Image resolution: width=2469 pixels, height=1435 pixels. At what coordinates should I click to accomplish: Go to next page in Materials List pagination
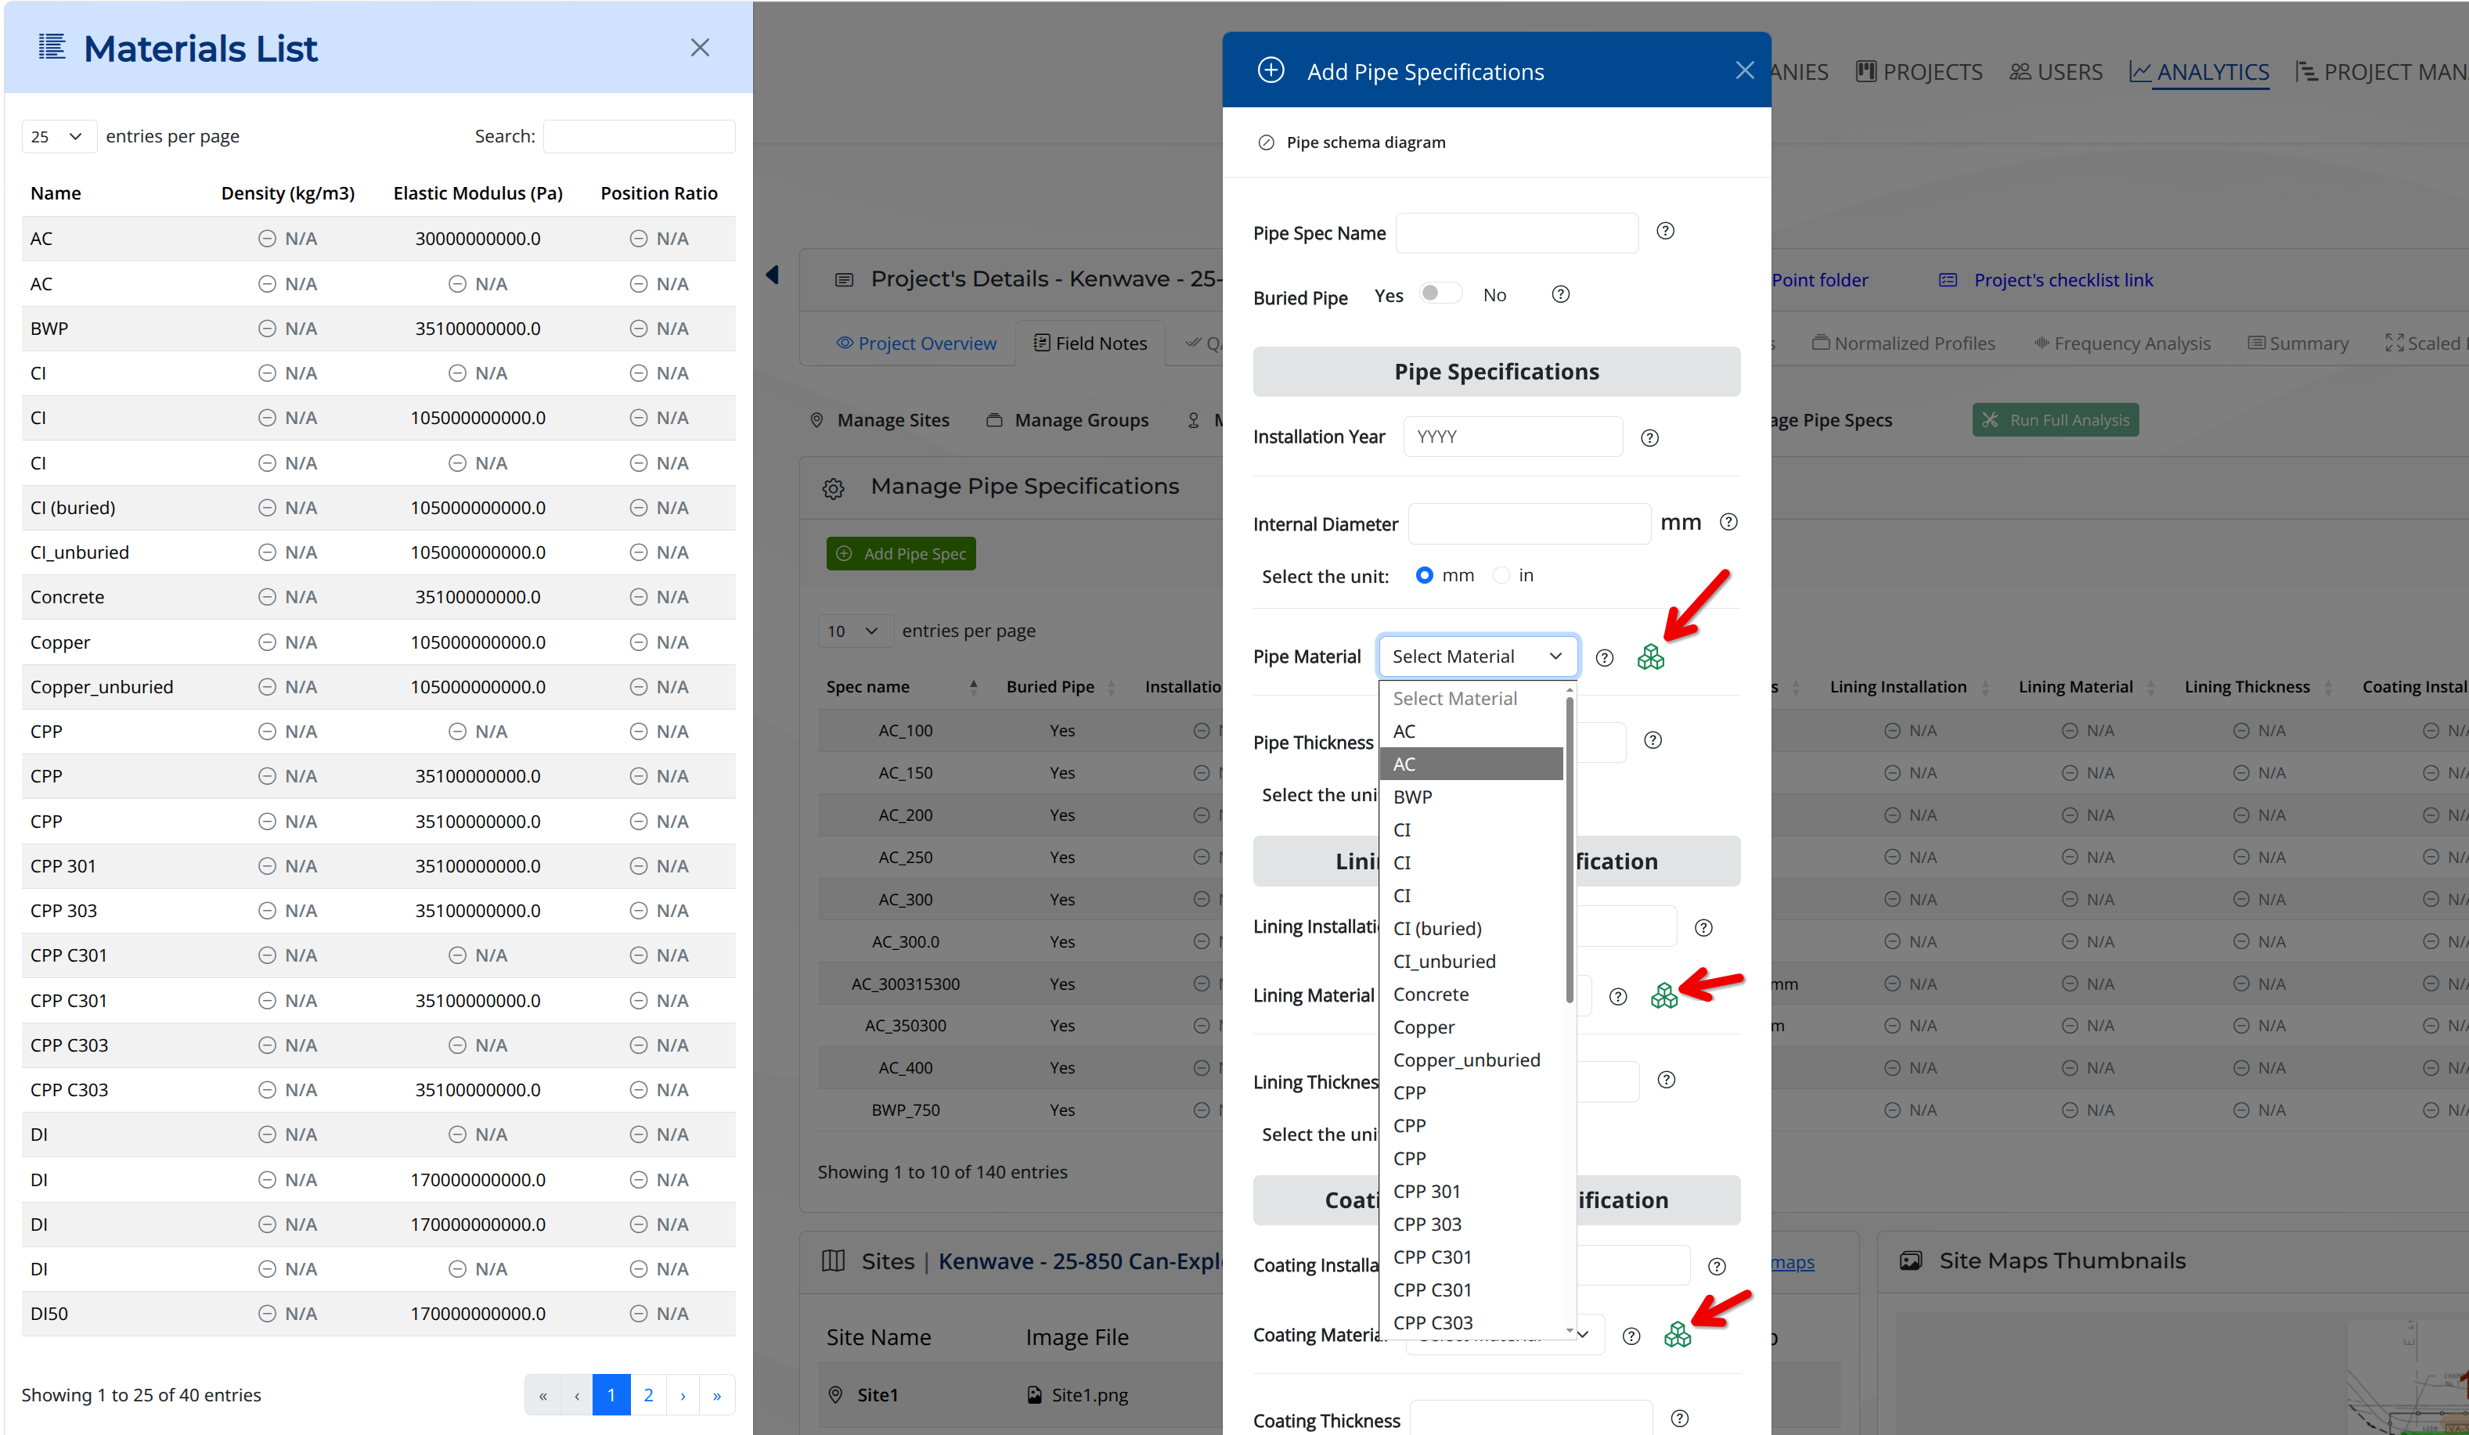coord(683,1395)
